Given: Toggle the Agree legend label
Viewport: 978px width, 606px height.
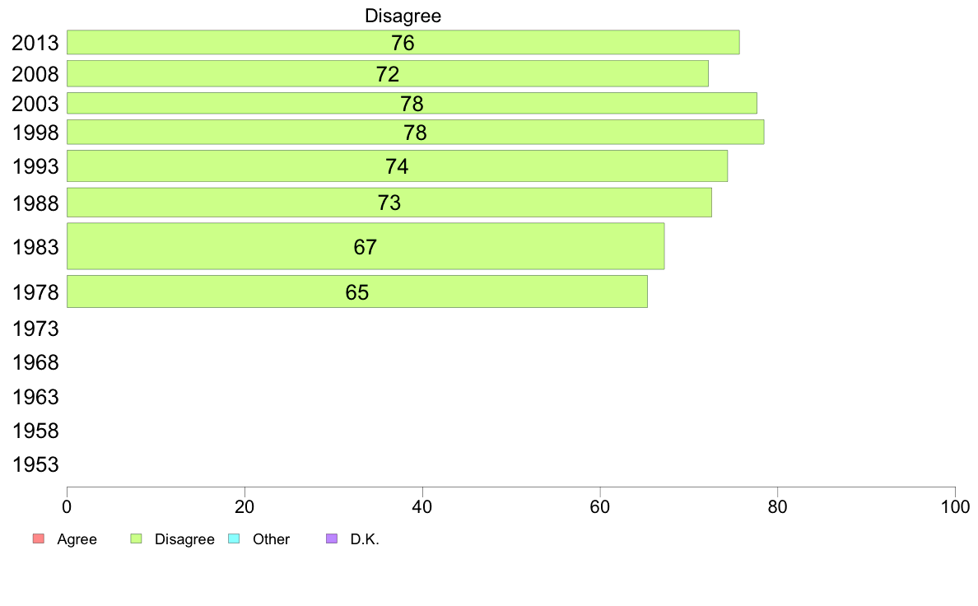Looking at the screenshot, I should tap(77, 540).
